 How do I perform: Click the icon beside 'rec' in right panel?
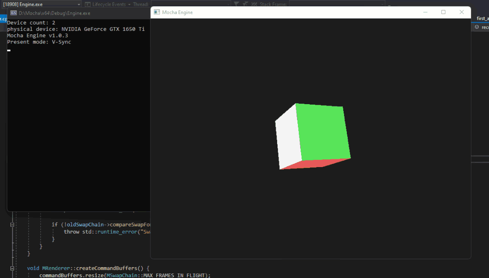tap(476, 27)
